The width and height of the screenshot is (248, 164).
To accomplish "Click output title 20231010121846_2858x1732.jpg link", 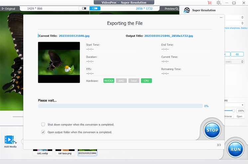I will (169, 36).
